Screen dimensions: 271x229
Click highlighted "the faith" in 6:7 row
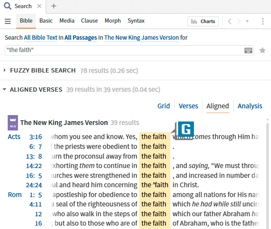154,146
